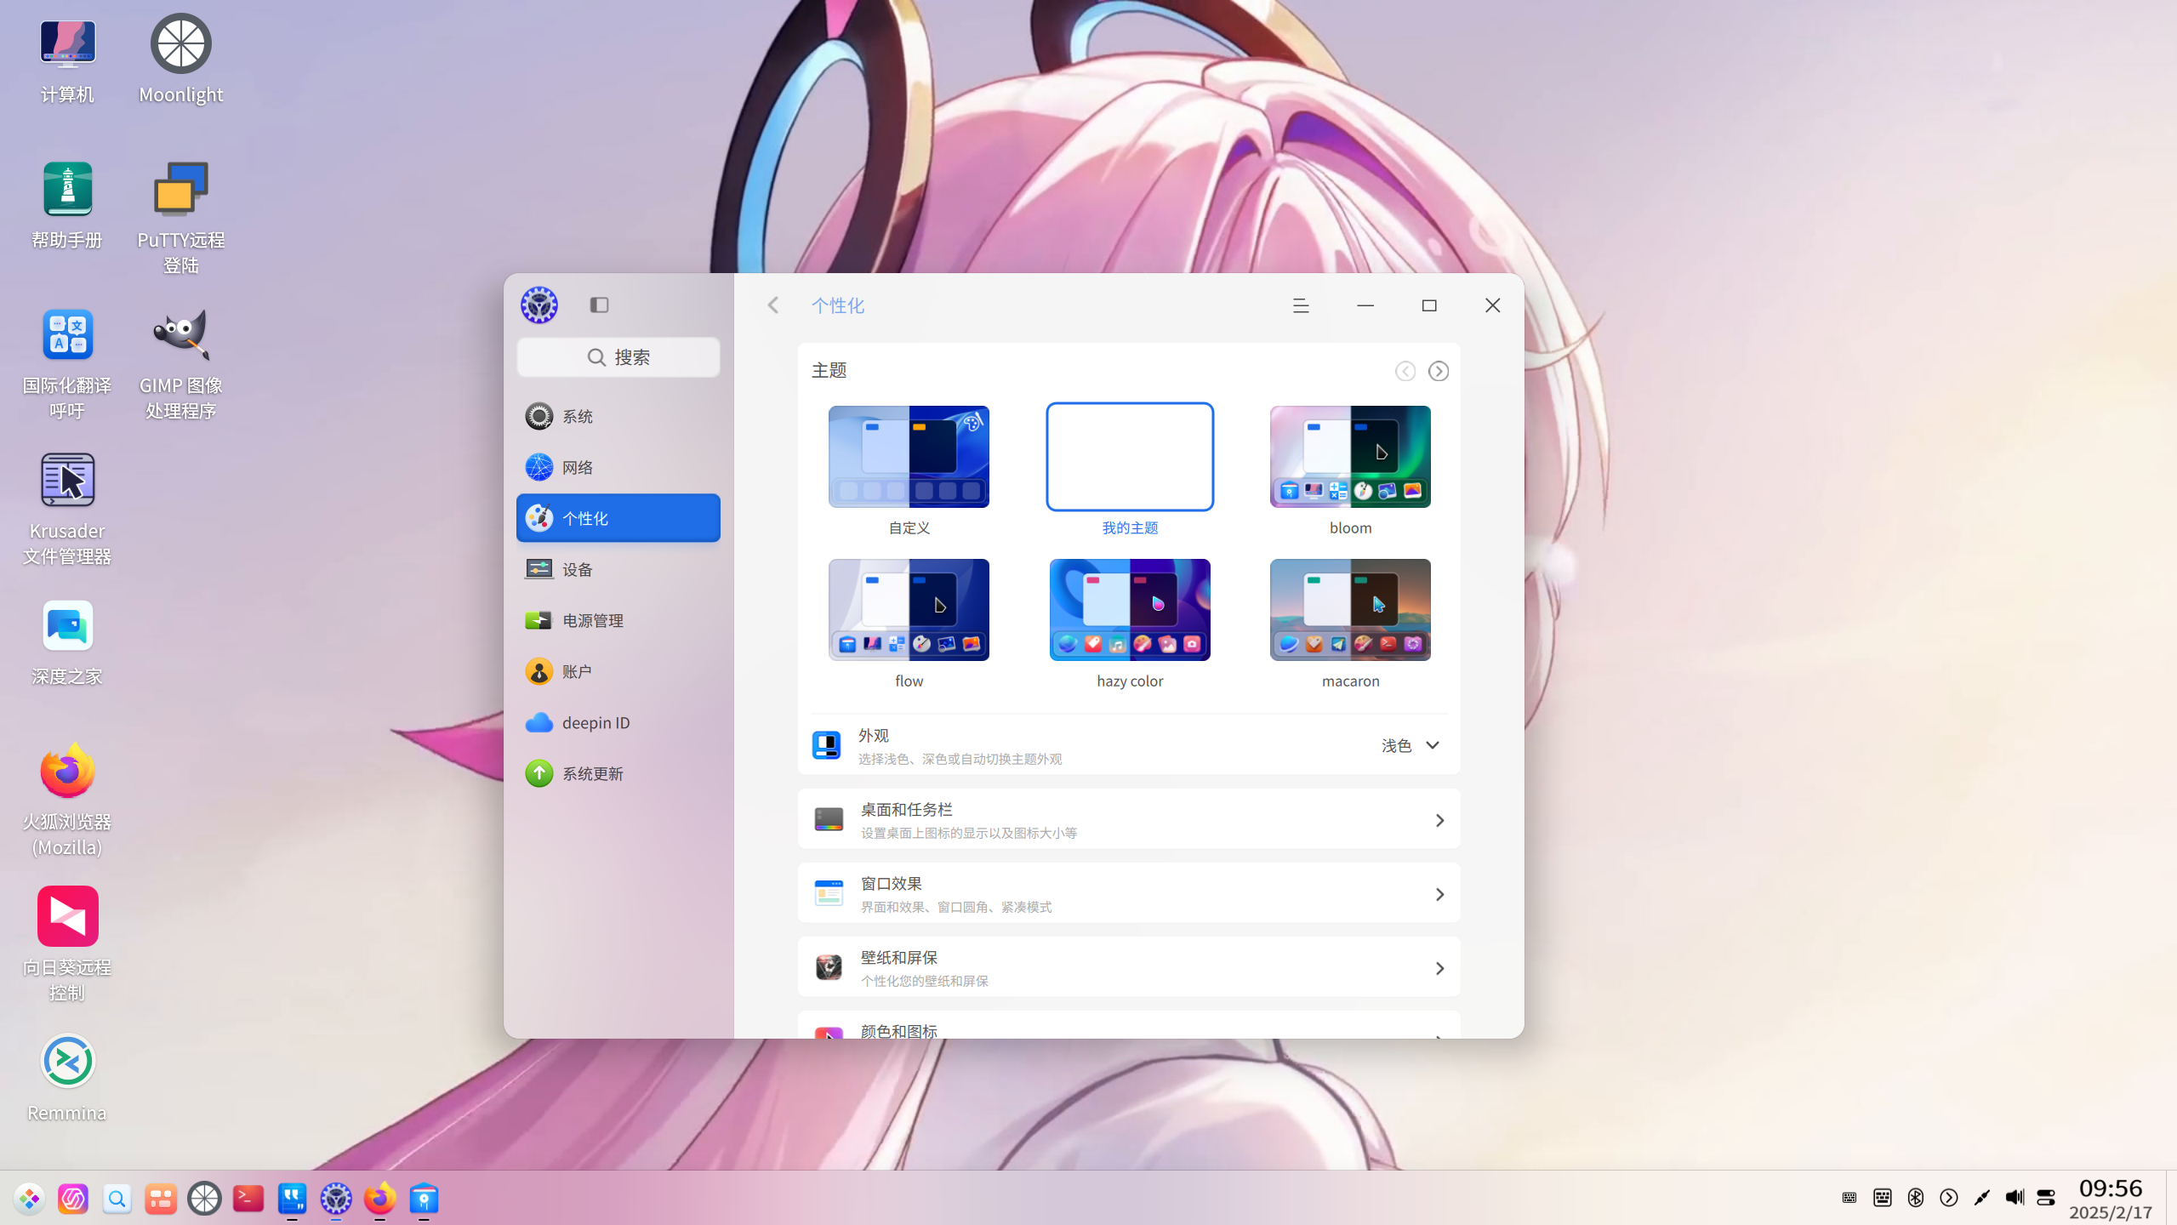Open 系统更新 settings

[x=618, y=773]
